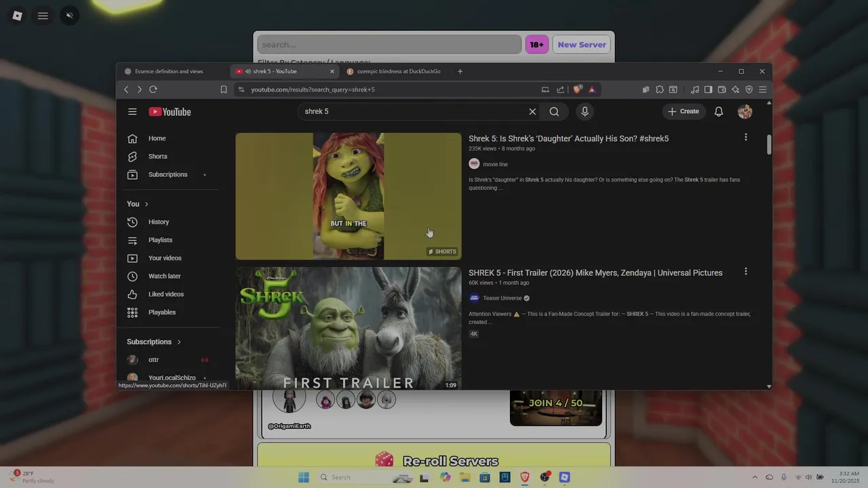Open the browser main menu
Viewport: 868px width, 488px height.
tap(763, 89)
